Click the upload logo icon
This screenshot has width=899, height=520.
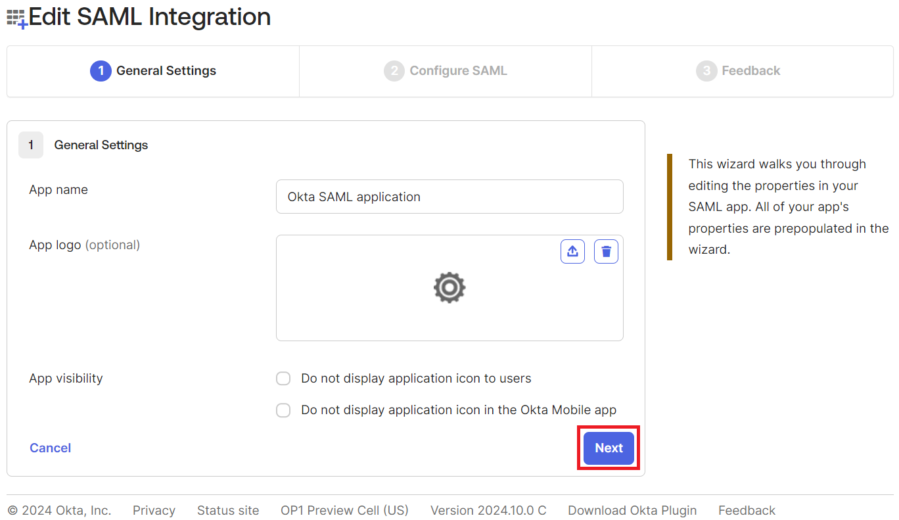[x=572, y=251]
